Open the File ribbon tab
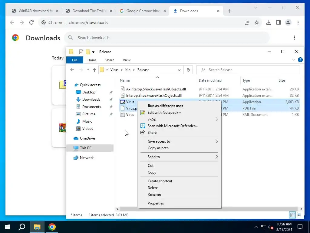This screenshot has height=233, width=310. (75, 60)
